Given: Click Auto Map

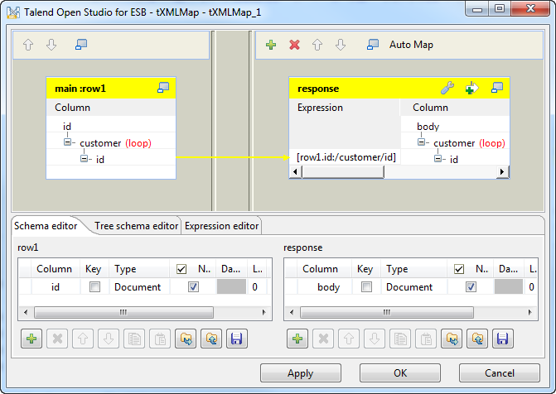Looking at the screenshot, I should tap(411, 45).
